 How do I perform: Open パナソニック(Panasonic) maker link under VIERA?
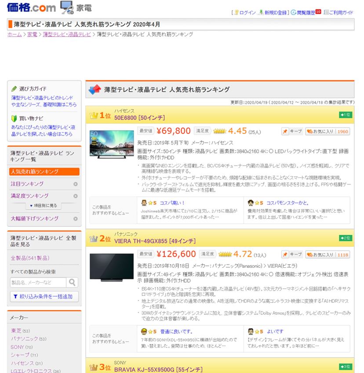237,266
